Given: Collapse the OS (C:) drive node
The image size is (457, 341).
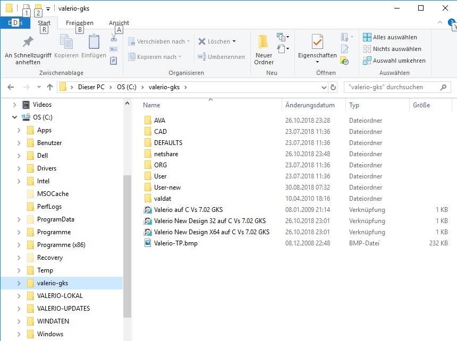Looking at the screenshot, I should pyautogui.click(x=15, y=117).
